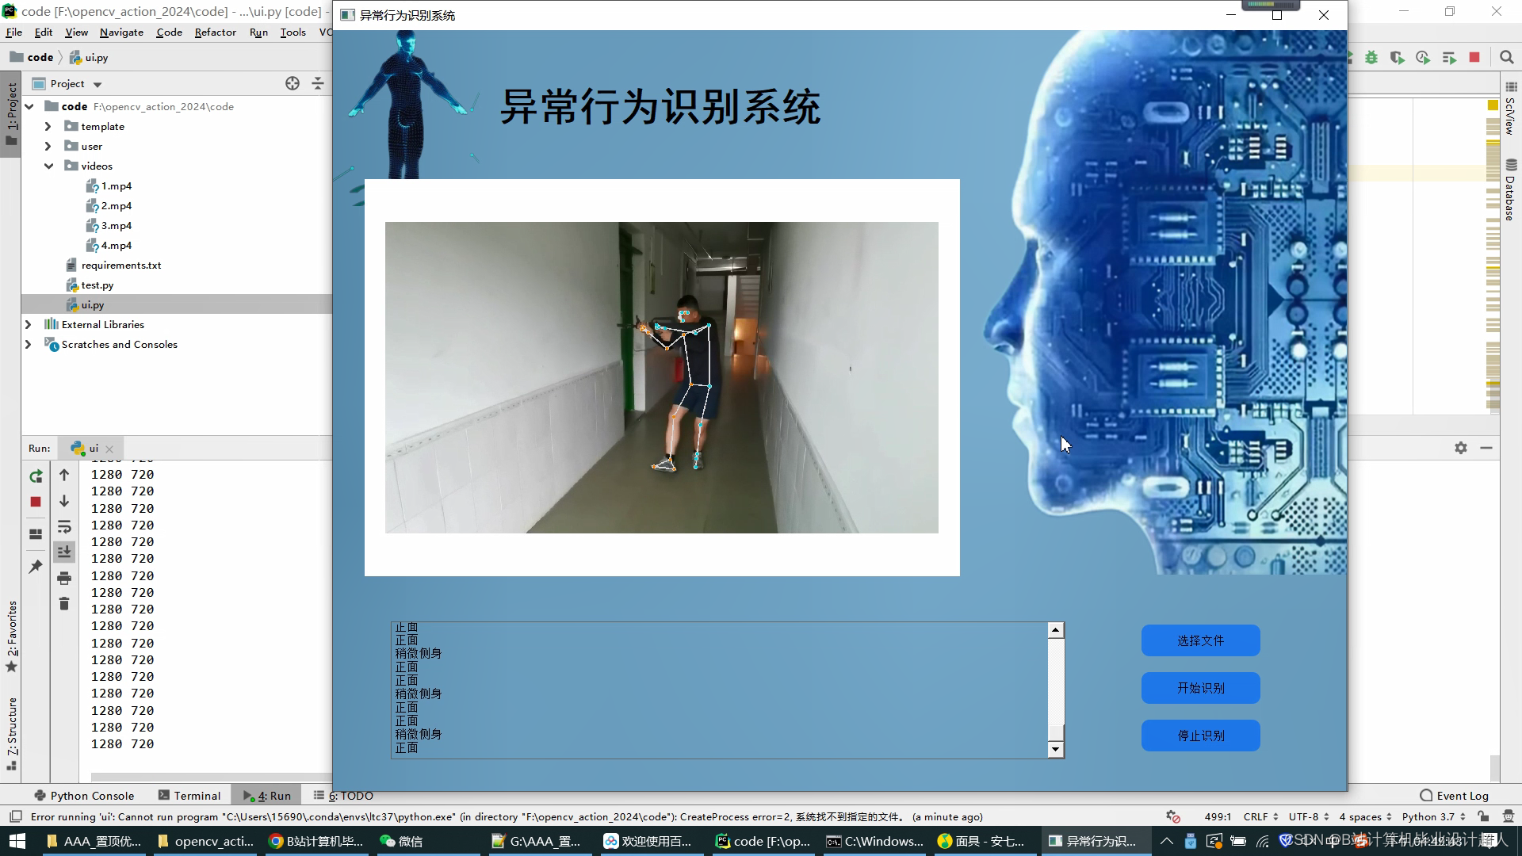
Task: Toggle scroll to end icon in console
Action: point(64,552)
